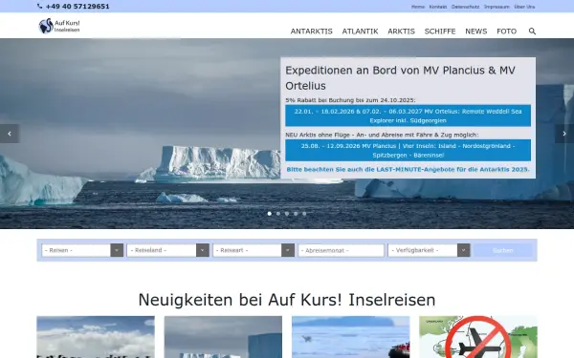Click the Home link in top bar
This screenshot has height=358, width=574.
coord(418,7)
